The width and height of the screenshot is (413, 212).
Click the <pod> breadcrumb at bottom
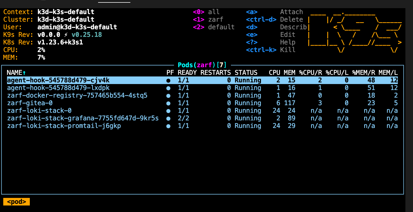16,202
